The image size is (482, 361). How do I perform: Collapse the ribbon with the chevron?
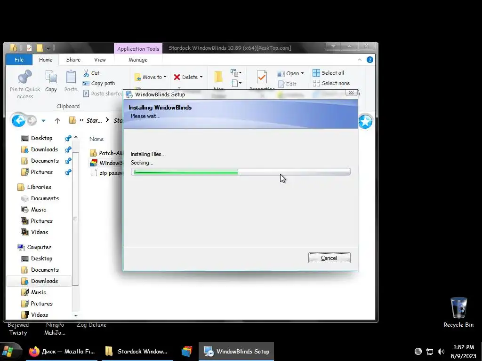359,60
